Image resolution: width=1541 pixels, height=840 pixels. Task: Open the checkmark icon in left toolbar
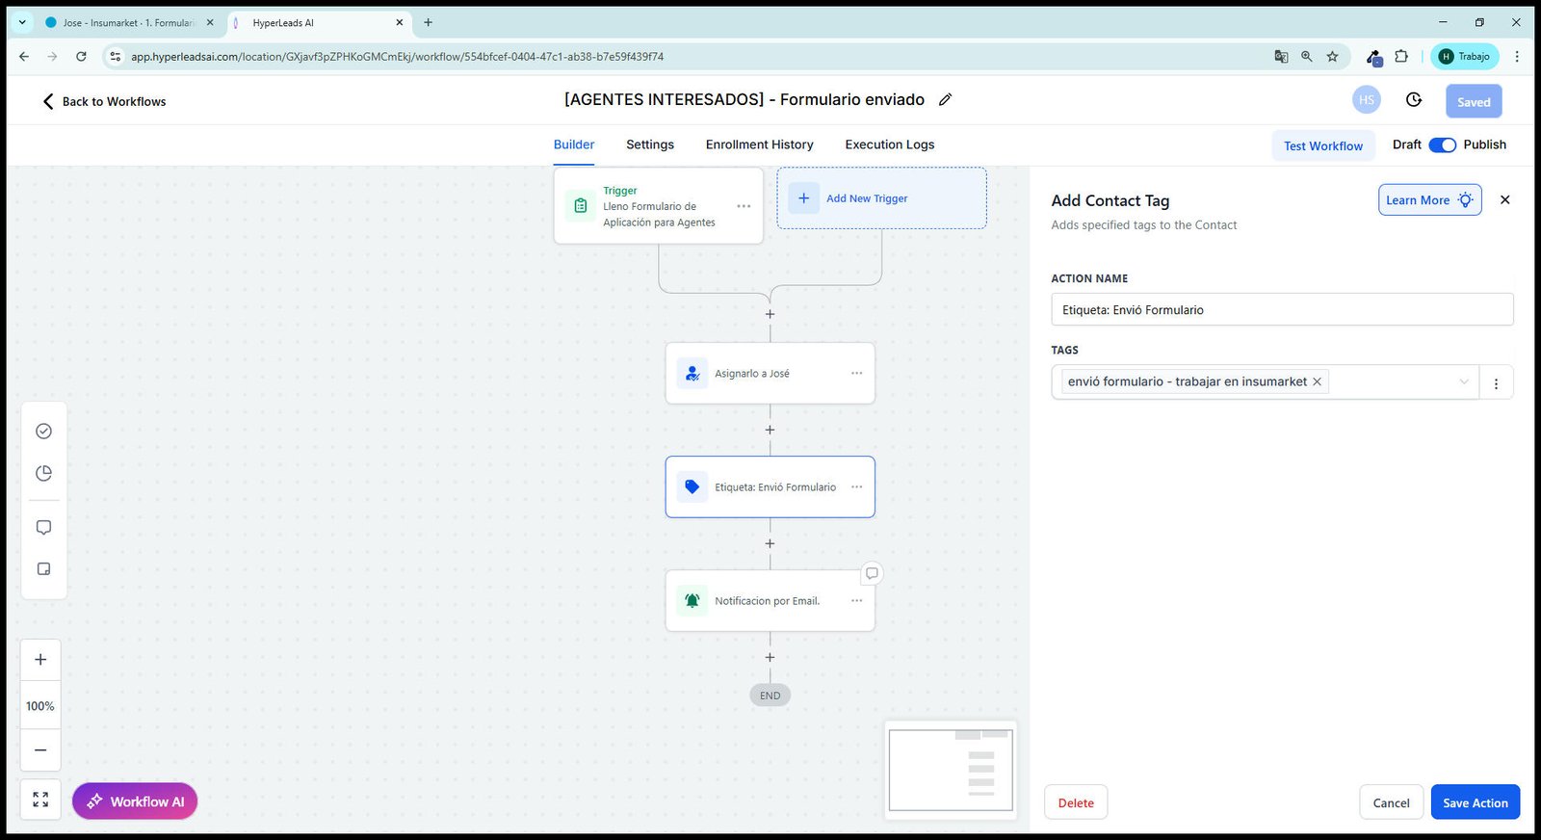click(x=43, y=431)
